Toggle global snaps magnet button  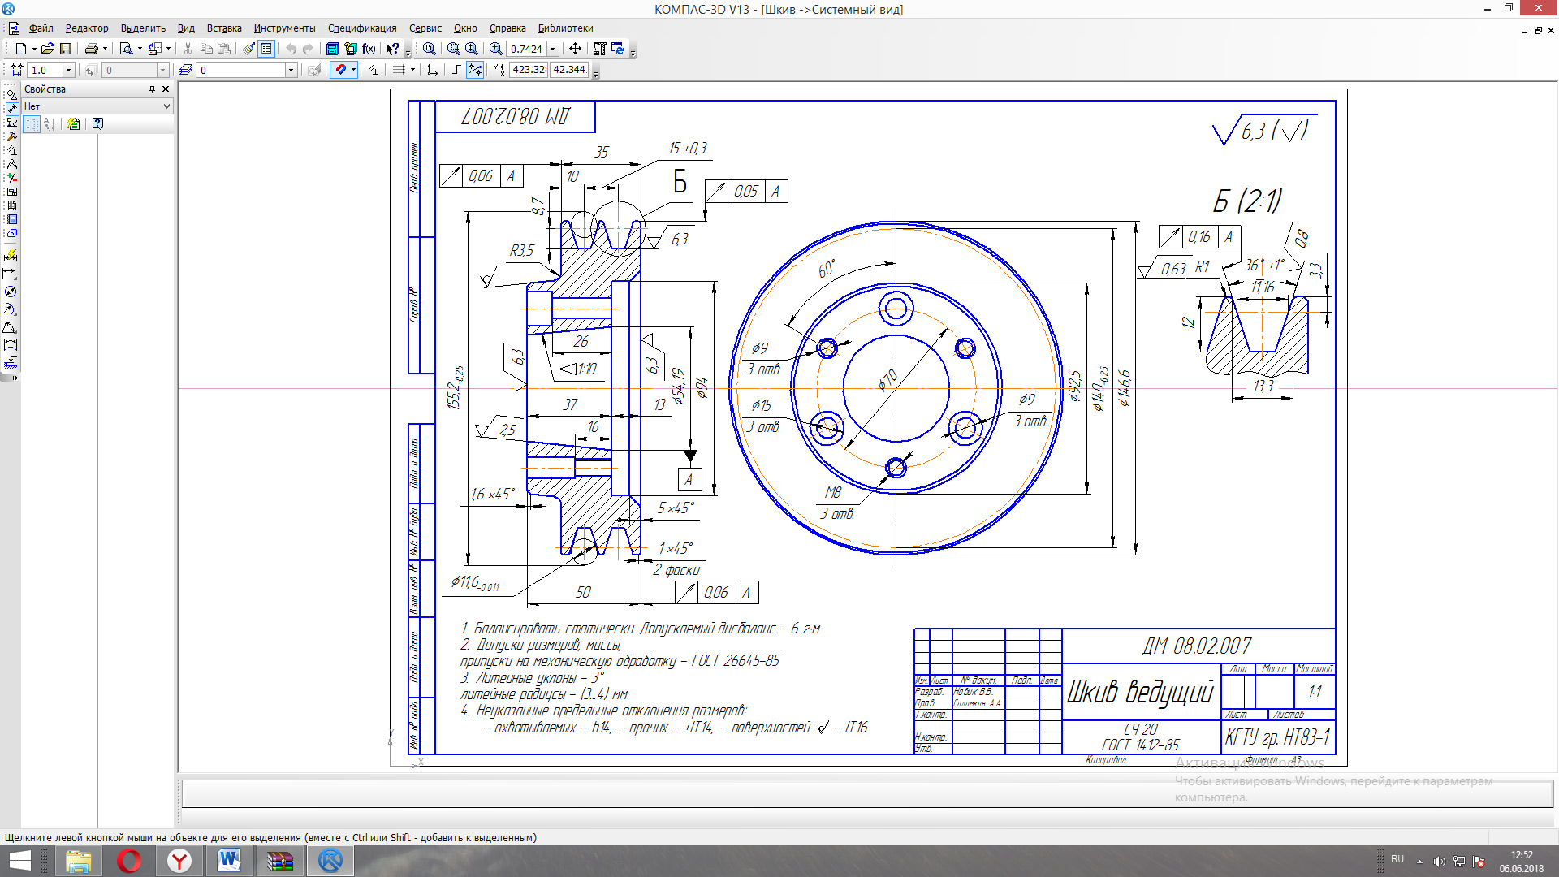[340, 70]
